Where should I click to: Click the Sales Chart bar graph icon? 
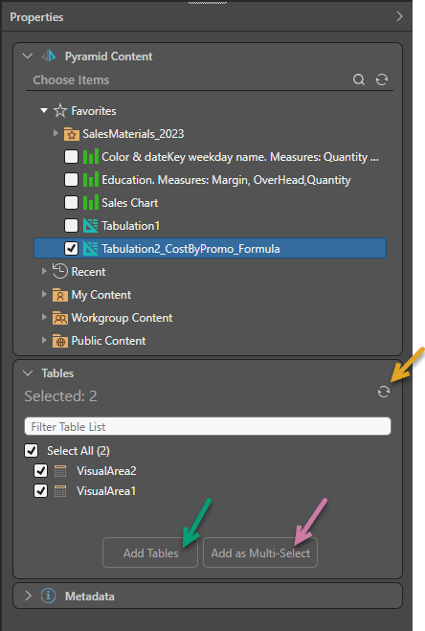(91, 202)
